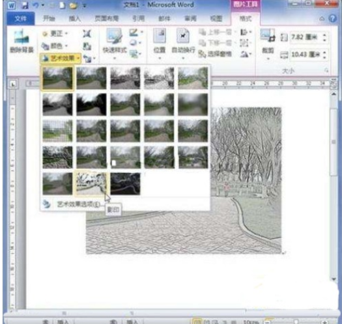Open the Size (大小) group dialog launcher
This screenshot has width=342, height=324.
pos(326,70)
